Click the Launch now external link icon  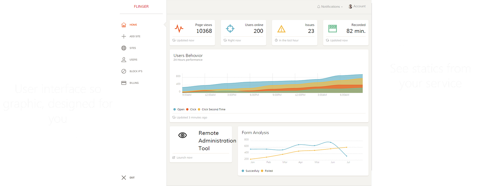pos(174,158)
